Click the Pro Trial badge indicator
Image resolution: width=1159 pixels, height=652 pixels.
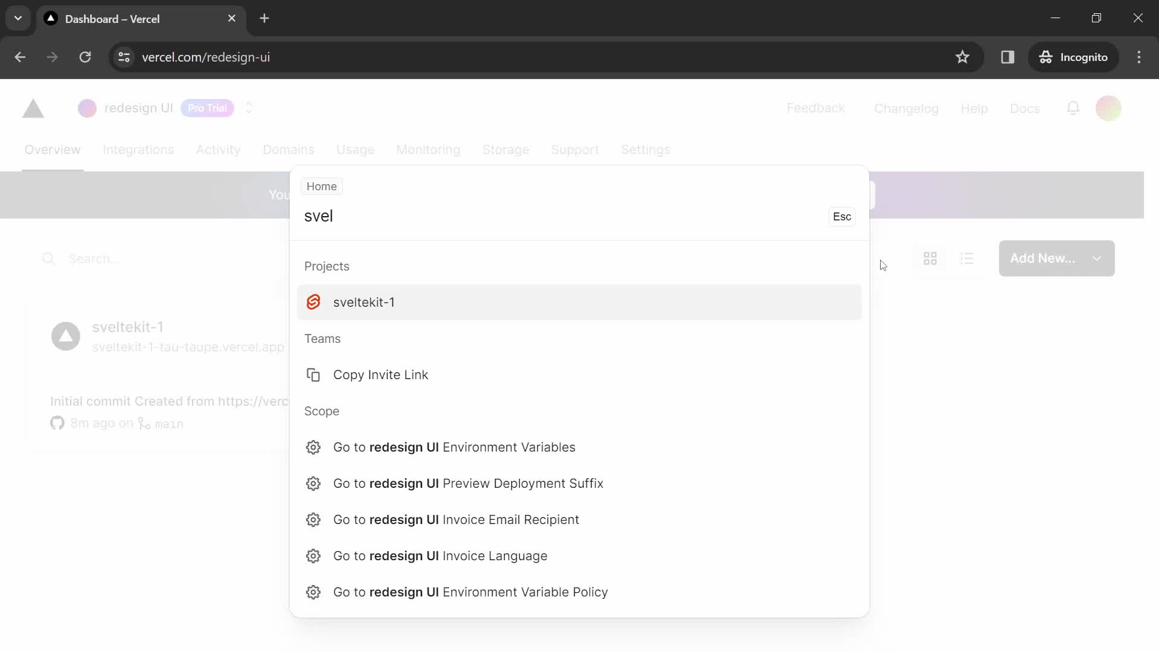(207, 107)
